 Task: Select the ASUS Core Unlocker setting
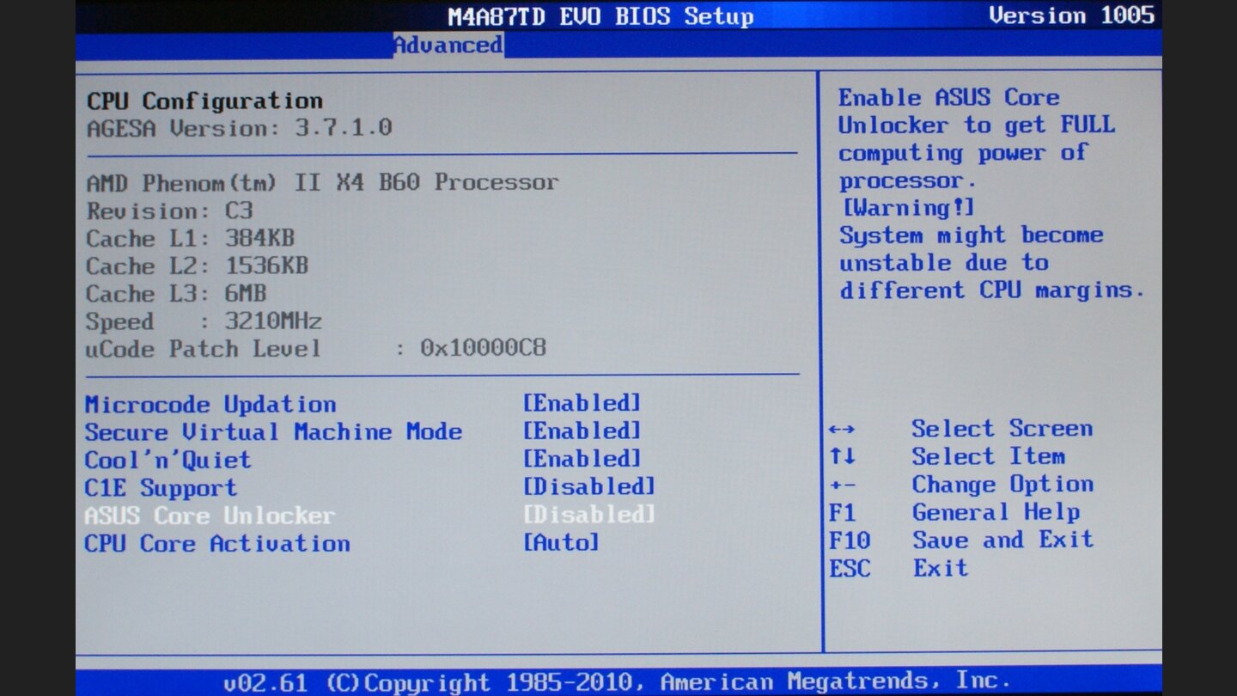[x=209, y=516]
